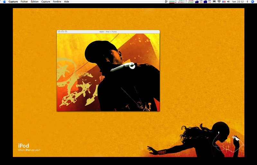This screenshot has width=257, height=165.
Task: Open the volume control in menu bar
Action: 228,2
